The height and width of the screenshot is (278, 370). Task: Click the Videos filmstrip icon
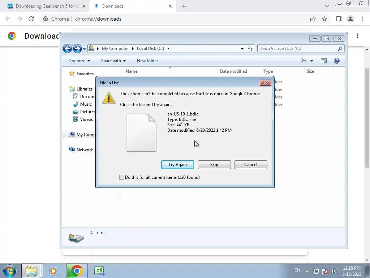(x=75, y=119)
